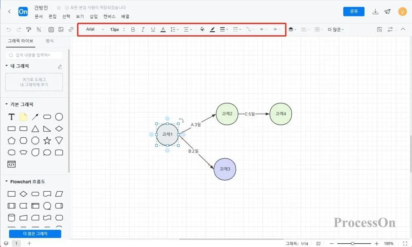The width and height of the screenshot is (412, 247).
Task: Select the flowchart cylinder database shape
Action: click(x=11, y=218)
